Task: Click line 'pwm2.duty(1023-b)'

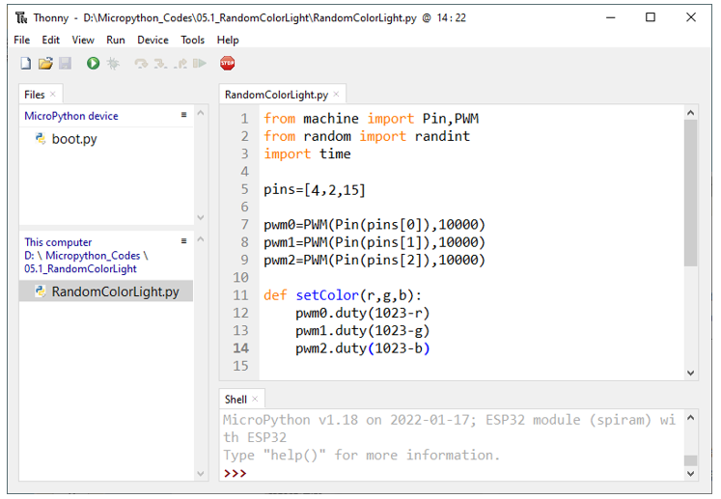Action: (363, 348)
